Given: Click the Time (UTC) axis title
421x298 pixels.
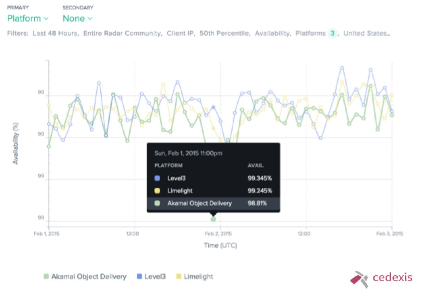Looking at the screenshot, I should click(x=220, y=245).
